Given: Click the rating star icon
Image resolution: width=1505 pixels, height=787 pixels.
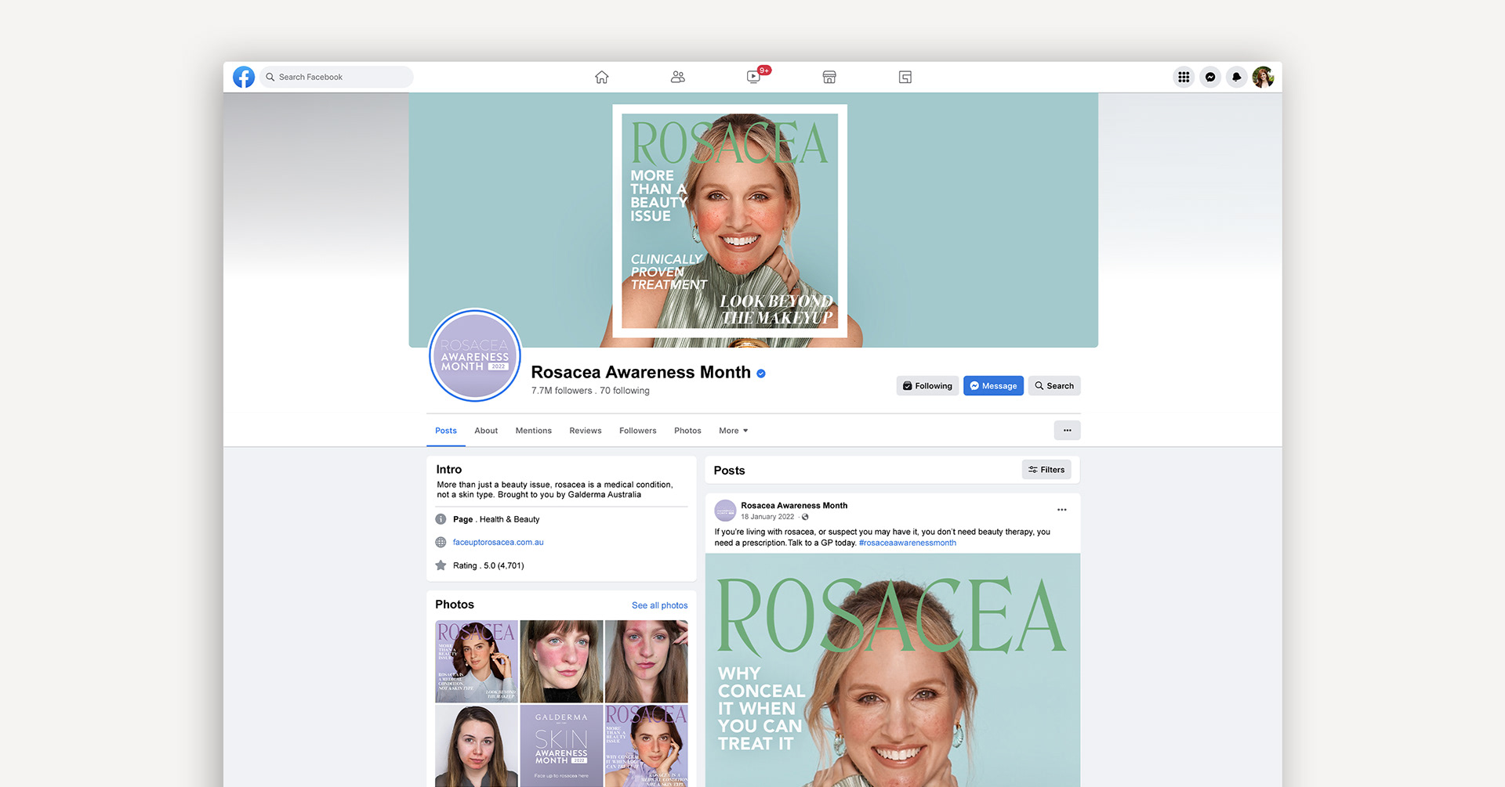Looking at the screenshot, I should pyautogui.click(x=441, y=565).
